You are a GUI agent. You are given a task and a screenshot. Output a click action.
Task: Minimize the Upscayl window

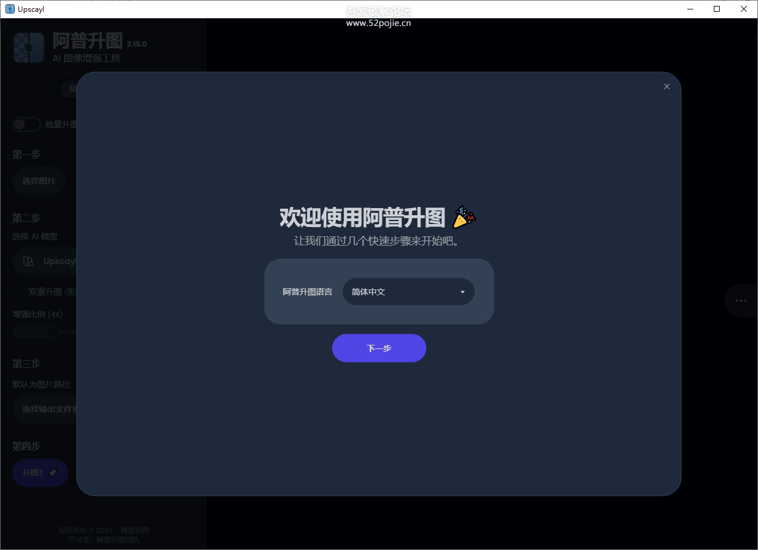pos(690,9)
